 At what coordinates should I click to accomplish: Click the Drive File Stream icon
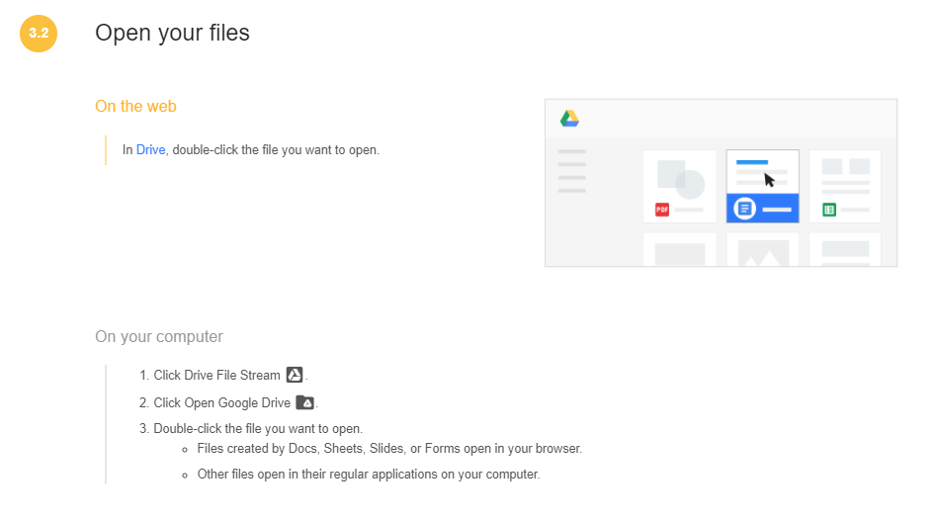pyautogui.click(x=295, y=375)
